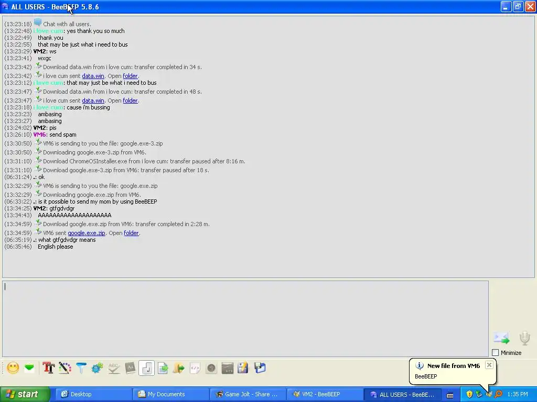537x402 pixels.
Task: Toggle the dictionary word completer icon
Action: pyautogui.click(x=130, y=368)
